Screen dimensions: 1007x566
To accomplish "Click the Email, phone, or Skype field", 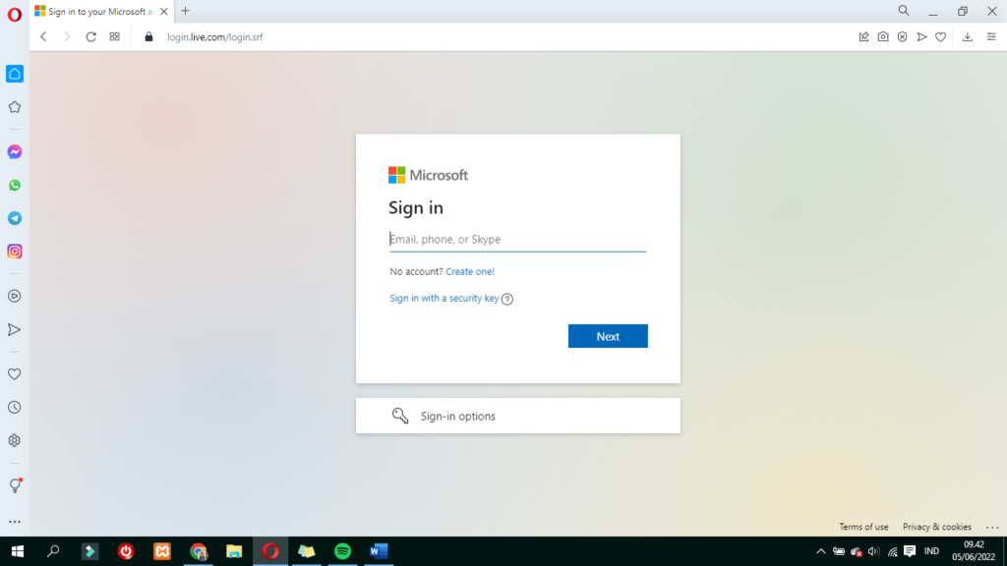I will pyautogui.click(x=517, y=240).
